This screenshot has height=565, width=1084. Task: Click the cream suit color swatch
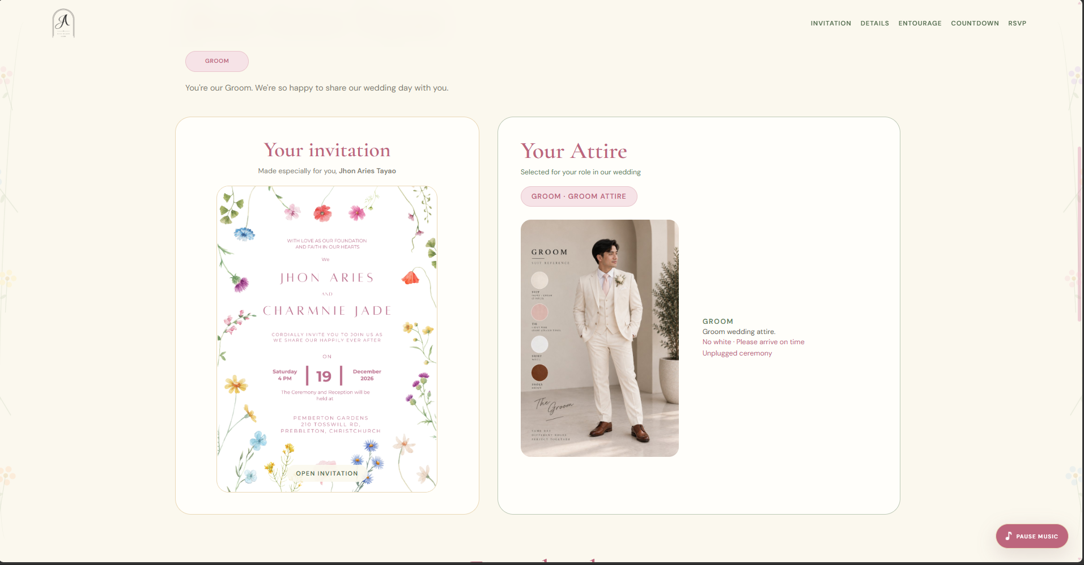pos(539,280)
